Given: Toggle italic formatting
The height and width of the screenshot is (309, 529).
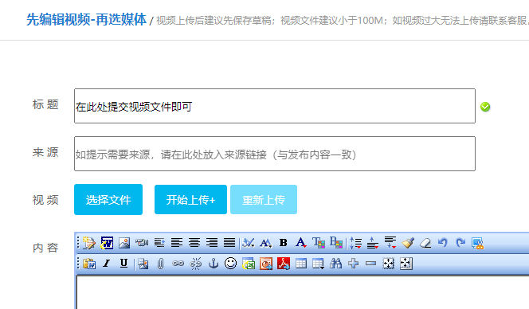Looking at the screenshot, I should (x=107, y=264).
